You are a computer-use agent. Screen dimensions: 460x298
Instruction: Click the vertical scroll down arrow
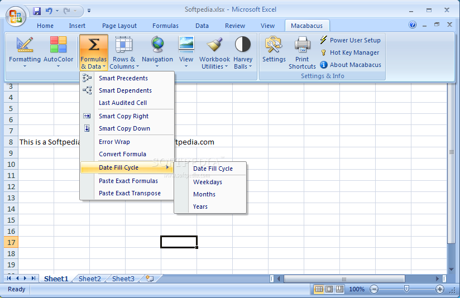pyautogui.click(x=451, y=269)
